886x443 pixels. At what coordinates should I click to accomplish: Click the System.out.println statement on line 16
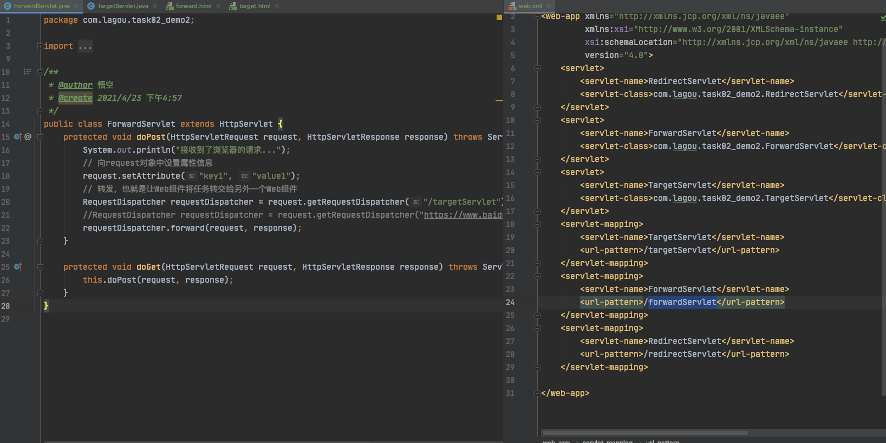click(x=187, y=150)
